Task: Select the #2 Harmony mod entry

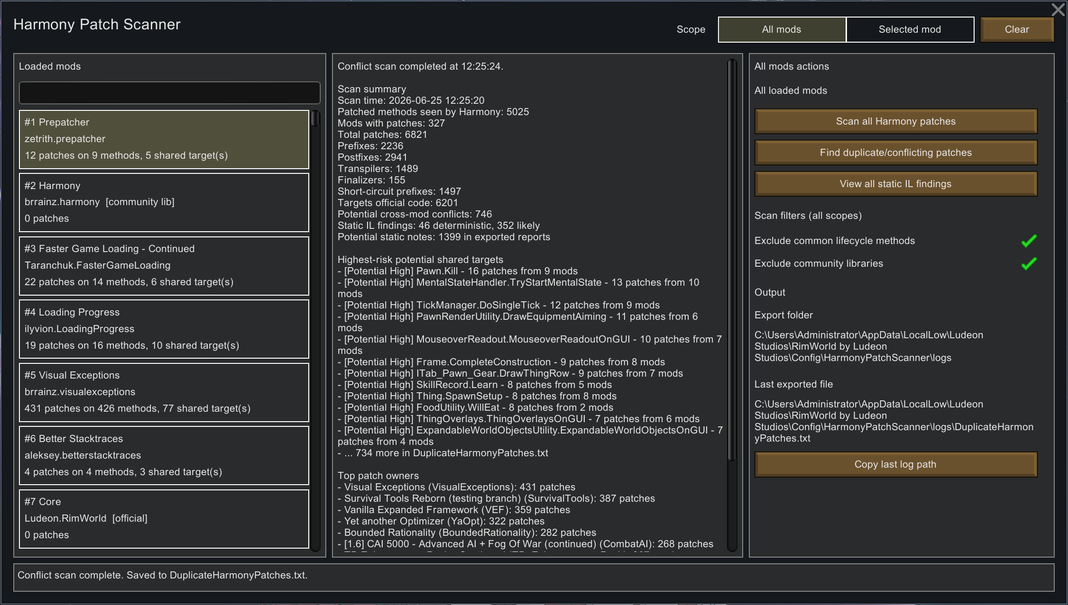Action: coord(164,202)
